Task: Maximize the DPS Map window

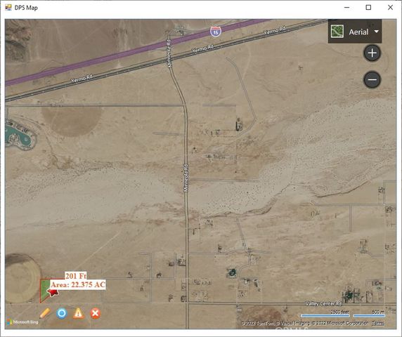Action: click(x=368, y=8)
